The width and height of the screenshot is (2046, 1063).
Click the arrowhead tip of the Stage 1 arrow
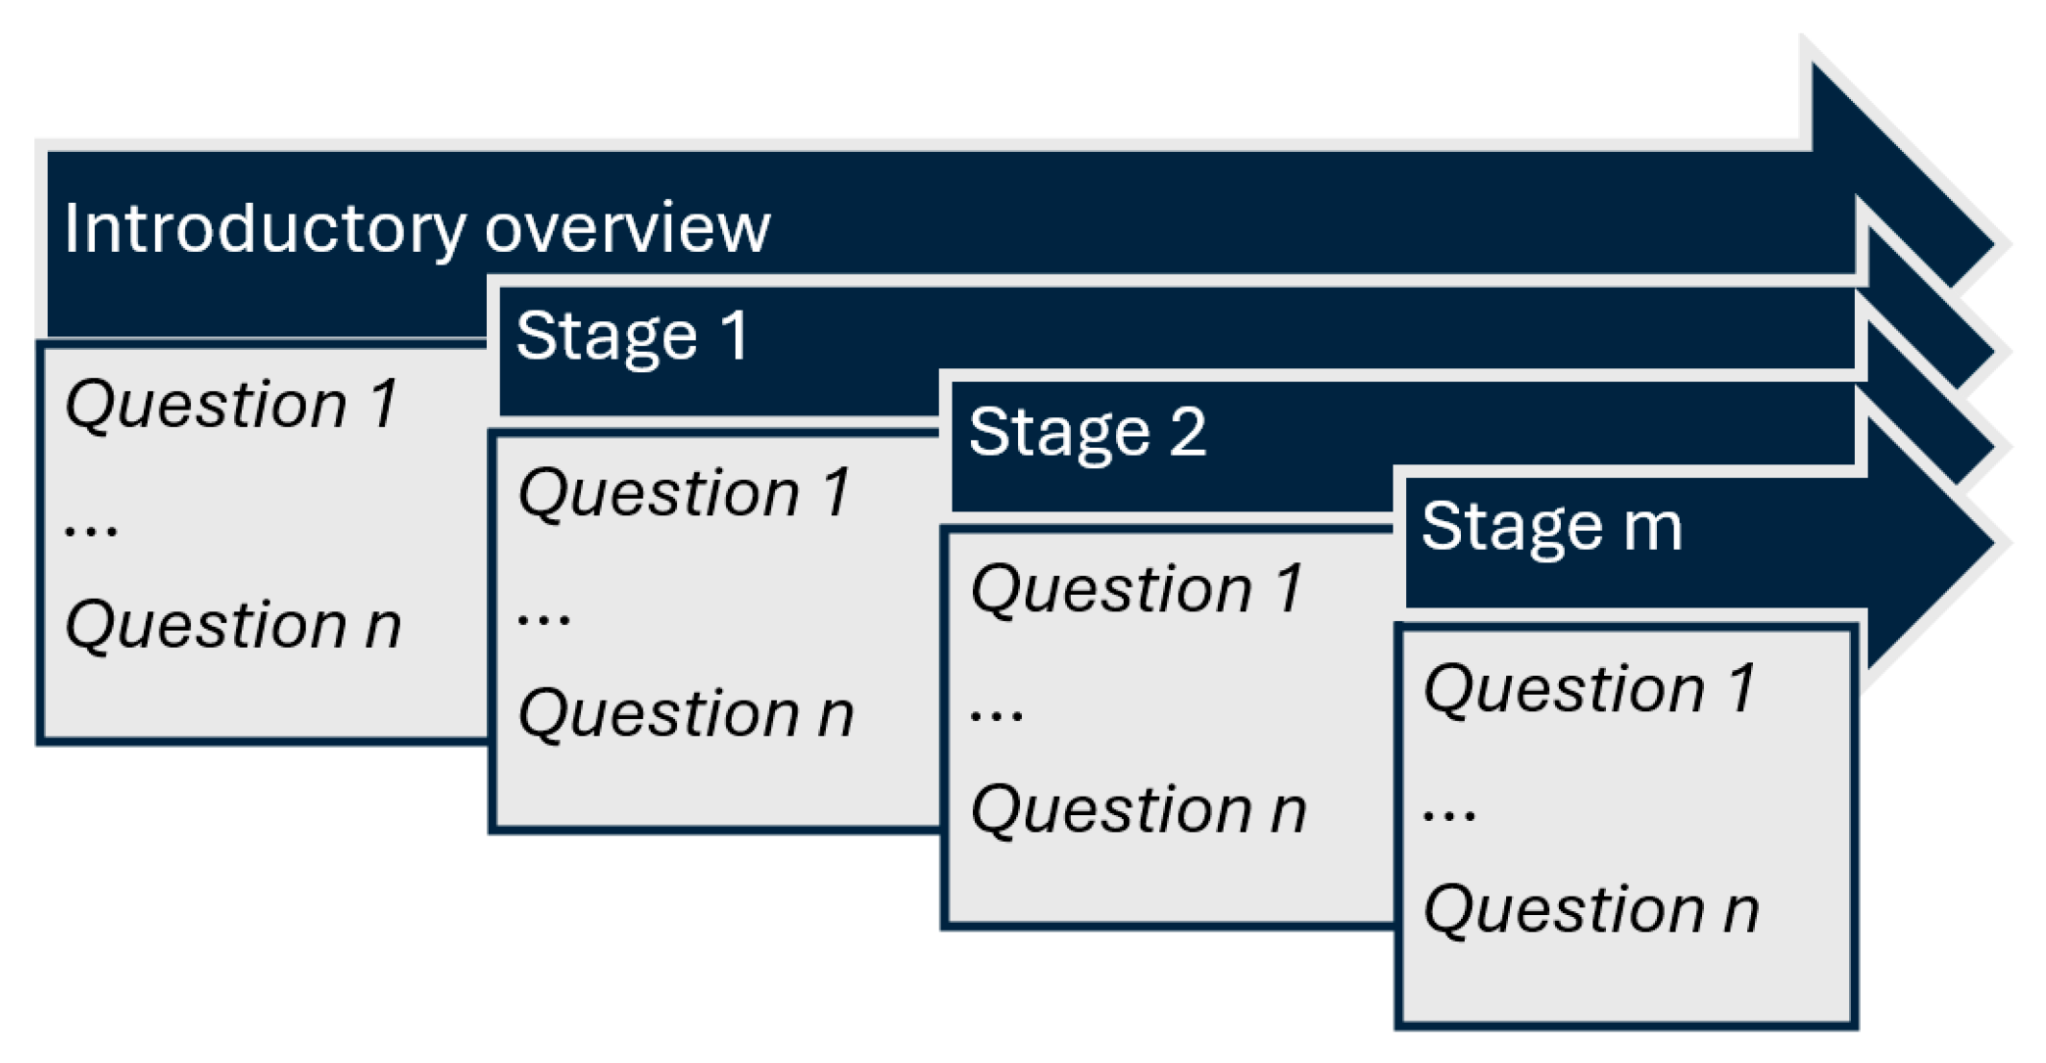pos(1970,351)
